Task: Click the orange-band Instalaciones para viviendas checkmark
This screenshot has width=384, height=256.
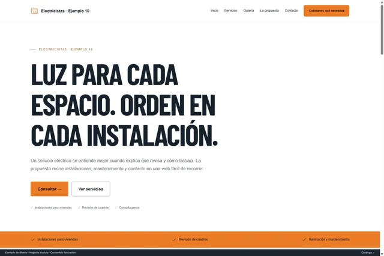Action: pyautogui.click(x=33, y=240)
